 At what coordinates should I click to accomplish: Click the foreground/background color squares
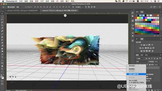click(x=2, y=77)
